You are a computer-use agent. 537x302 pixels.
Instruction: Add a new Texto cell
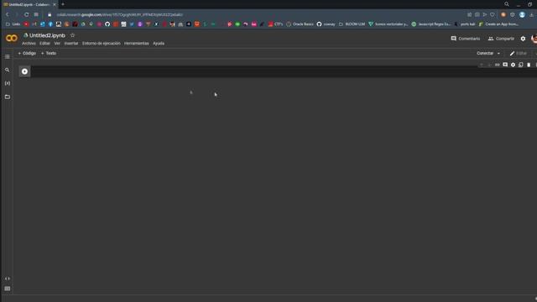click(x=49, y=54)
